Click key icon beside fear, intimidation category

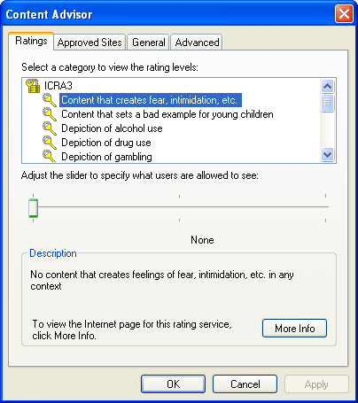(50, 100)
